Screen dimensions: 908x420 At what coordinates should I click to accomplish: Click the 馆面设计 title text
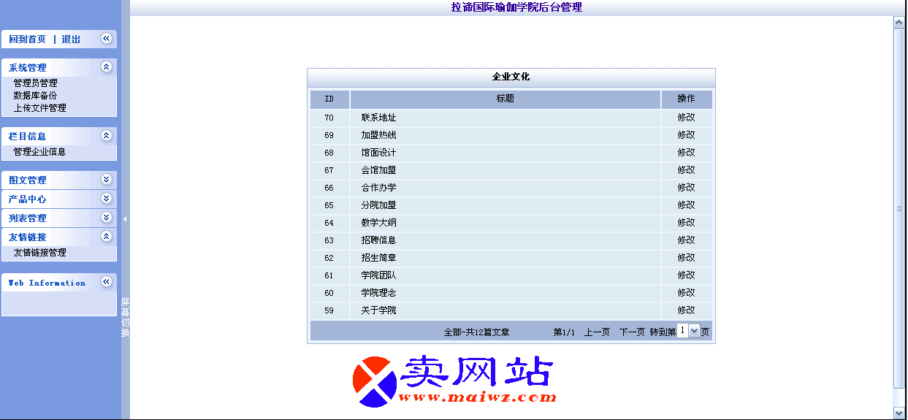pyautogui.click(x=378, y=153)
